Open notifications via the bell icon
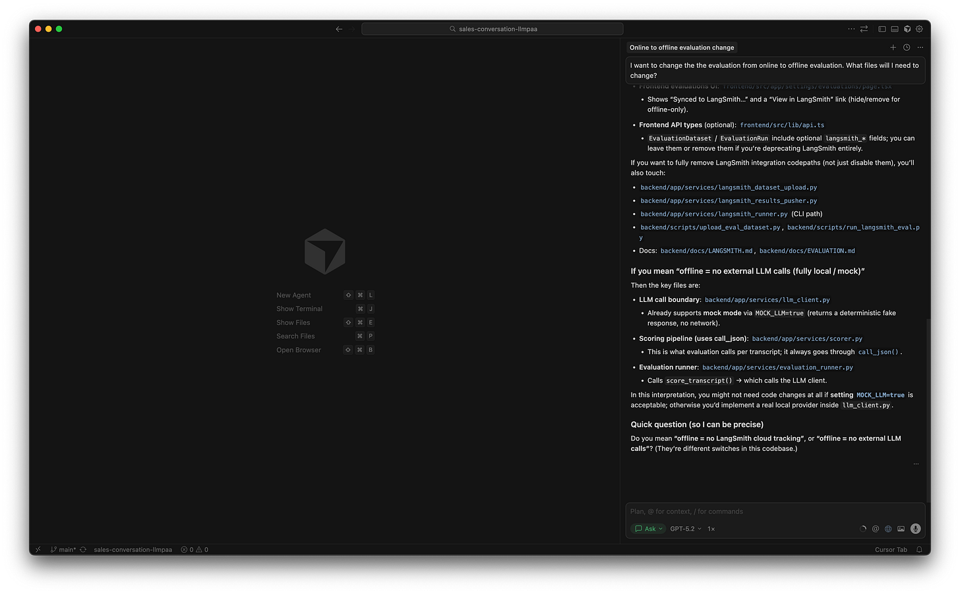The height and width of the screenshot is (594, 960). coord(919,549)
